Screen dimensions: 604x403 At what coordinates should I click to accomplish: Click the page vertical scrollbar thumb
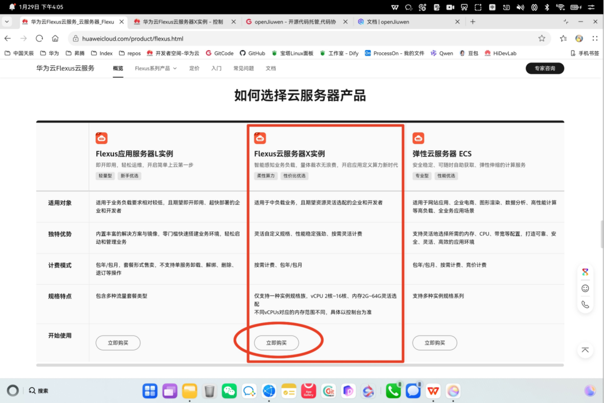601,234
